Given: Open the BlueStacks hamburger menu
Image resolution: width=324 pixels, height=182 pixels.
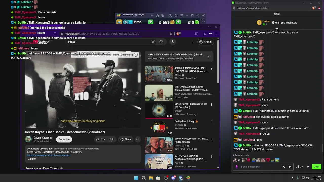Looking at the screenshot, I should [x=181, y=15].
